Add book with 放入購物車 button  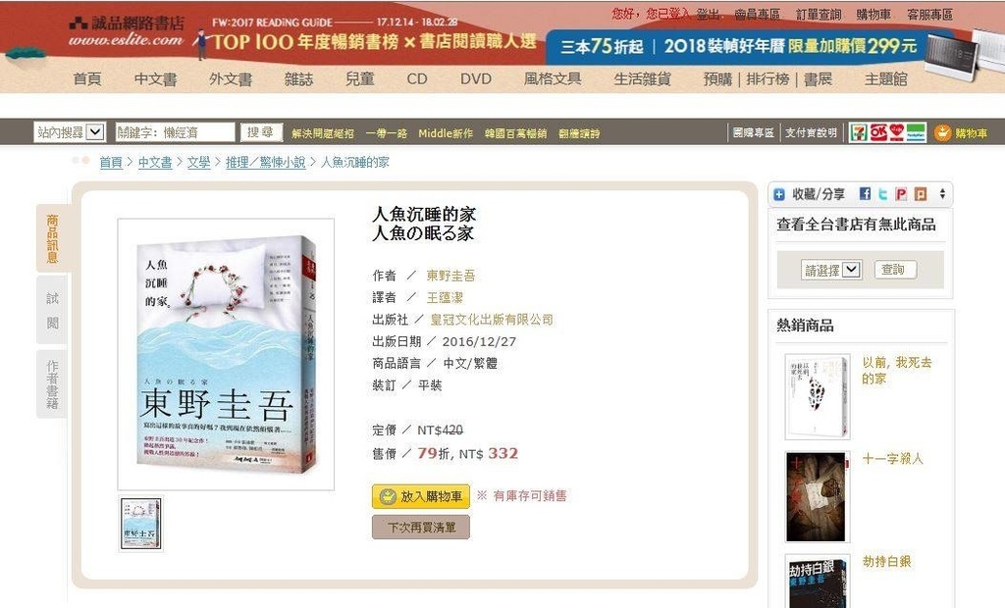click(x=421, y=496)
